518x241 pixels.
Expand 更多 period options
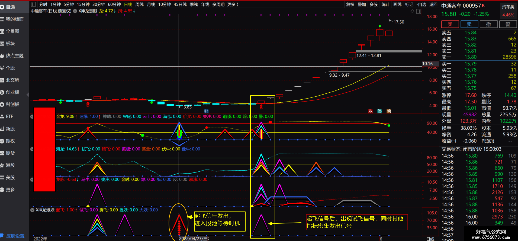pyautogui.click(x=233, y=4)
